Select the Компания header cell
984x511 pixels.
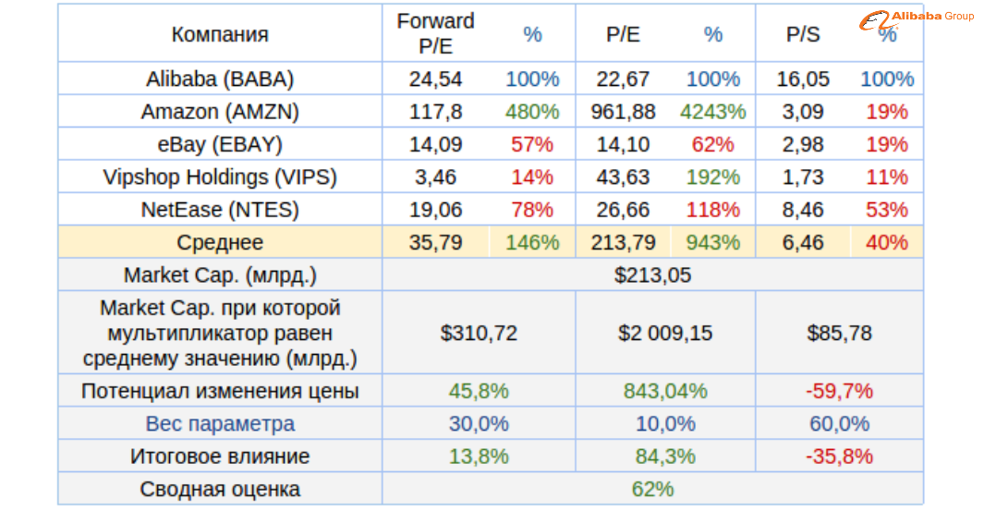point(220,35)
